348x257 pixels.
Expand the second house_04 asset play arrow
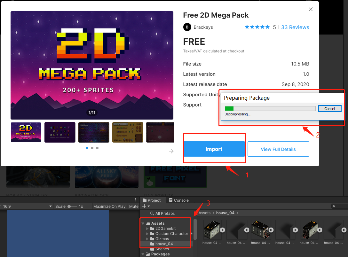coord(247,230)
